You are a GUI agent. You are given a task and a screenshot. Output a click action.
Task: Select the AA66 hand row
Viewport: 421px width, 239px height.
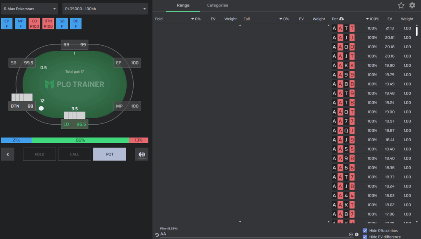coord(372,167)
